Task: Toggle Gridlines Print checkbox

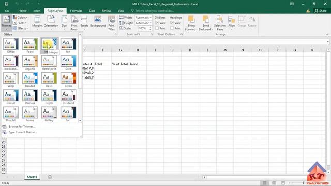Action: point(157,28)
